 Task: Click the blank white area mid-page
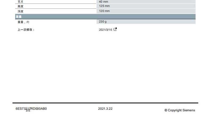tap(105, 66)
